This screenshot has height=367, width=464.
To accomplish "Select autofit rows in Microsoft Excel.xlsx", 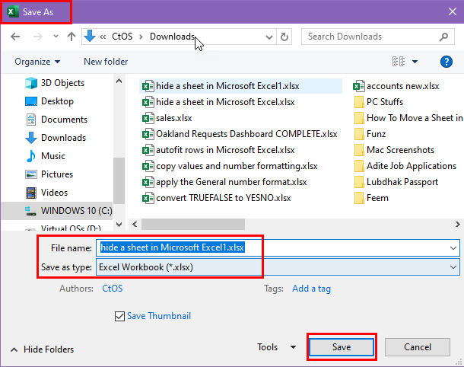I will (218, 150).
